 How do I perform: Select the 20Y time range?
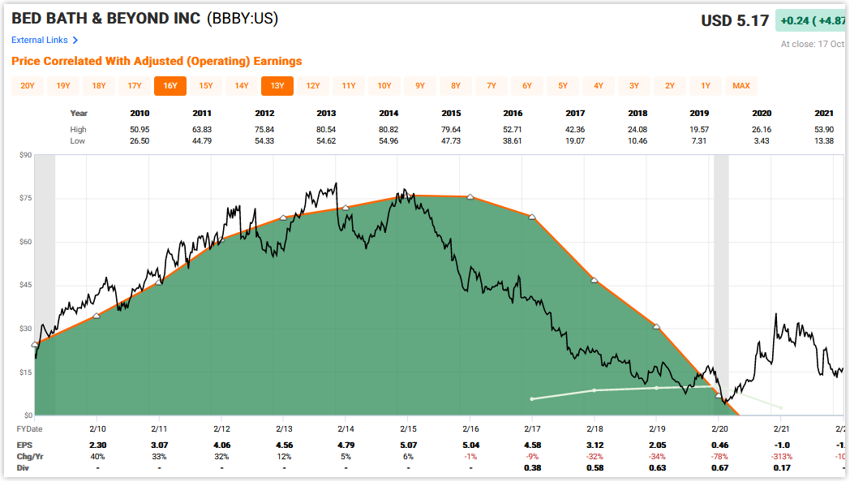[x=28, y=86]
